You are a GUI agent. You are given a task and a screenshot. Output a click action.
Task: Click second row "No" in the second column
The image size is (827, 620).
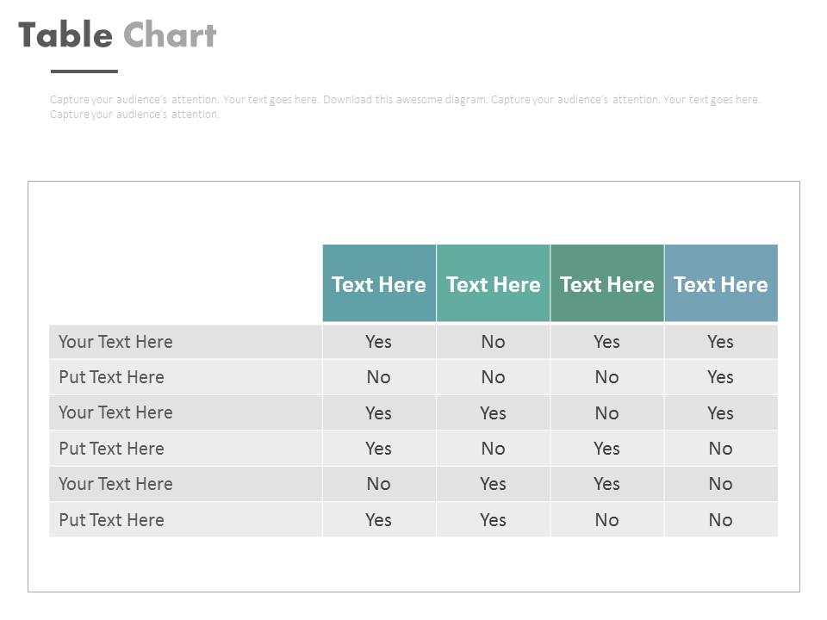pos(493,377)
